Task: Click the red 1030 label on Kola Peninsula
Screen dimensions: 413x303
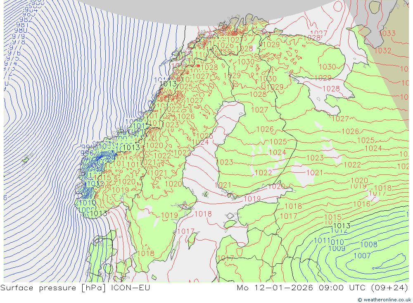Action: click(328, 67)
